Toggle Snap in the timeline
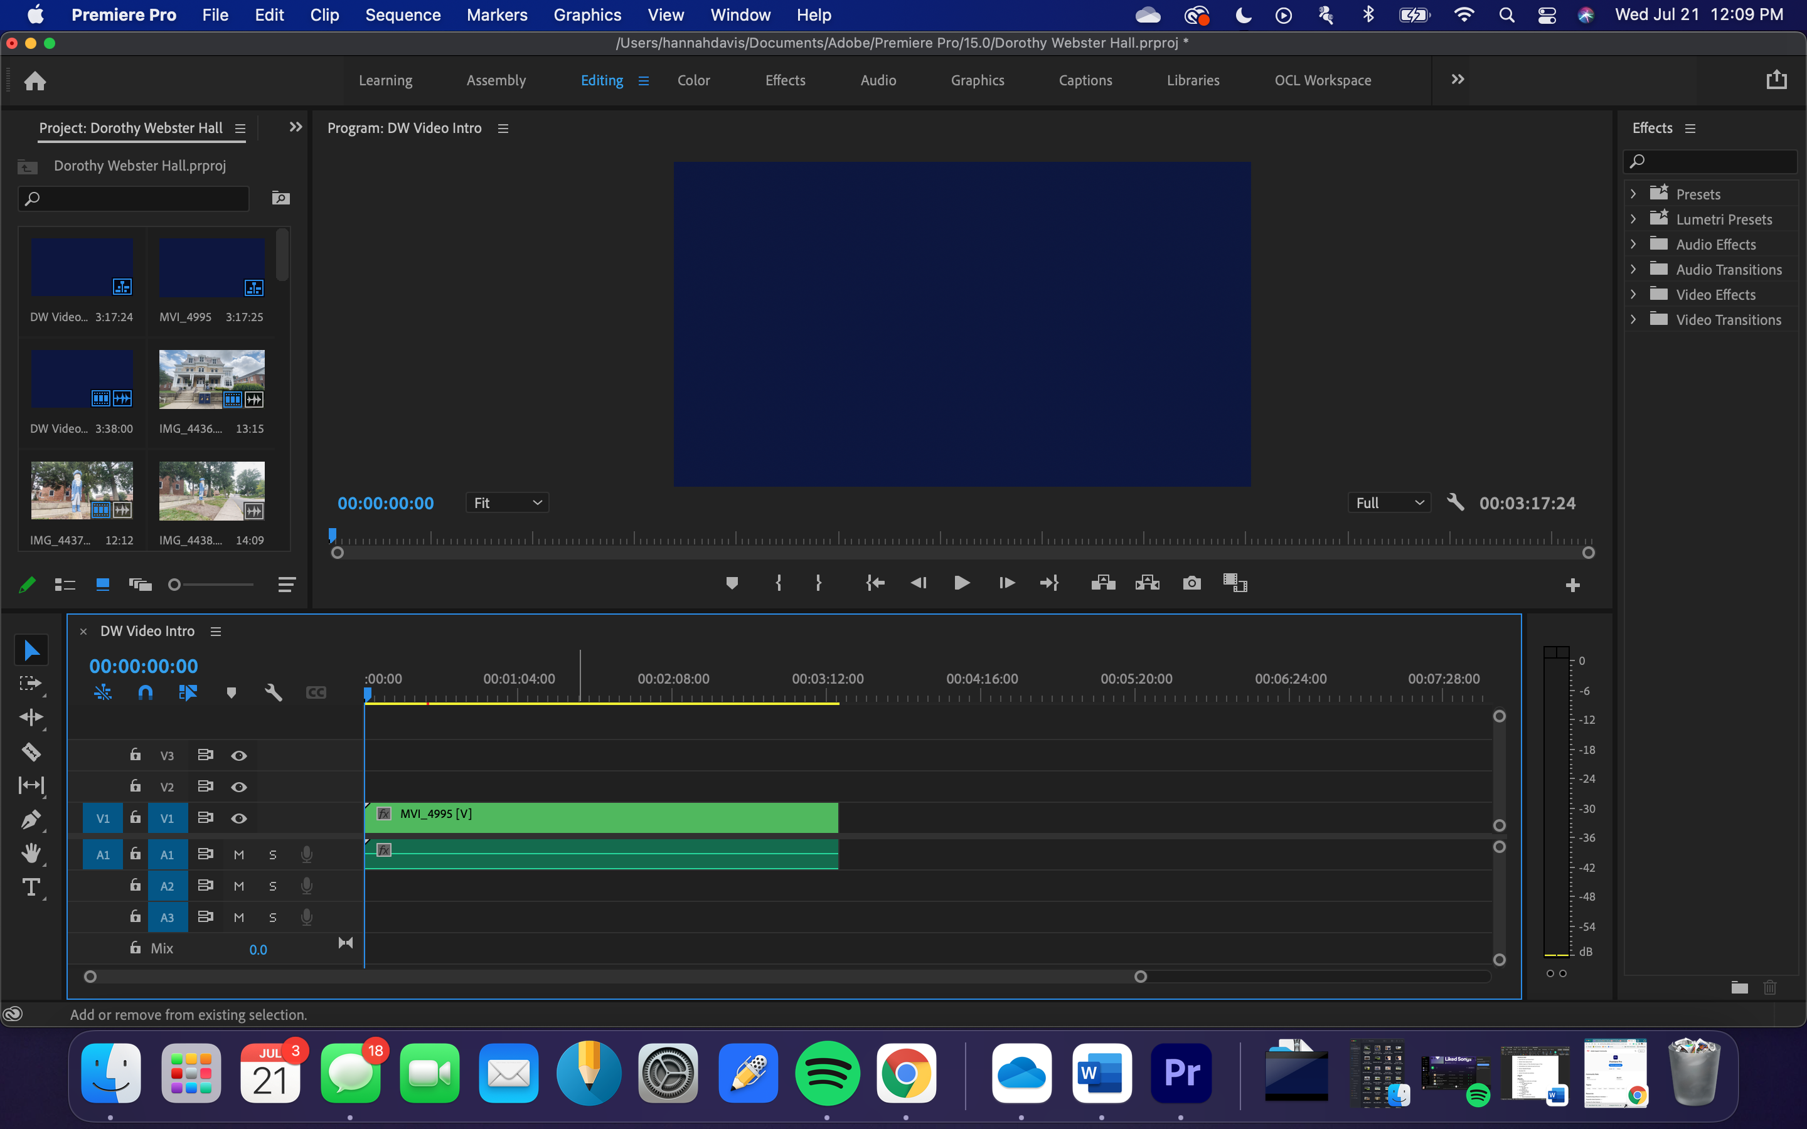This screenshot has height=1129, width=1807. [145, 692]
